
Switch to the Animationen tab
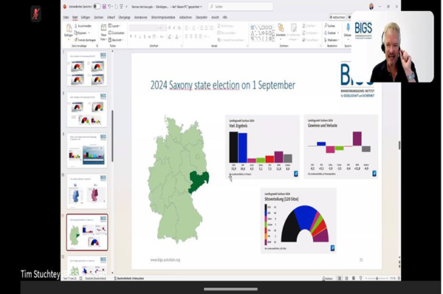[141, 17]
